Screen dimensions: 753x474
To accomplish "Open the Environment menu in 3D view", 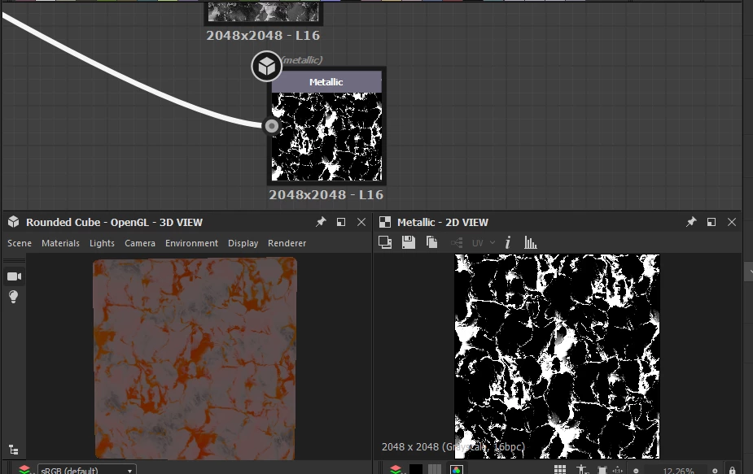I will coord(191,243).
